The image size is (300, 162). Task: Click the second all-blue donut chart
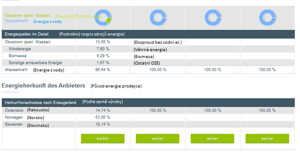(x=158, y=17)
